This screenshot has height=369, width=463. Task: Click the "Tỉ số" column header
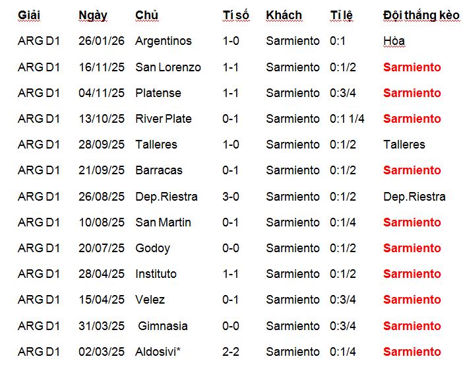236,15
